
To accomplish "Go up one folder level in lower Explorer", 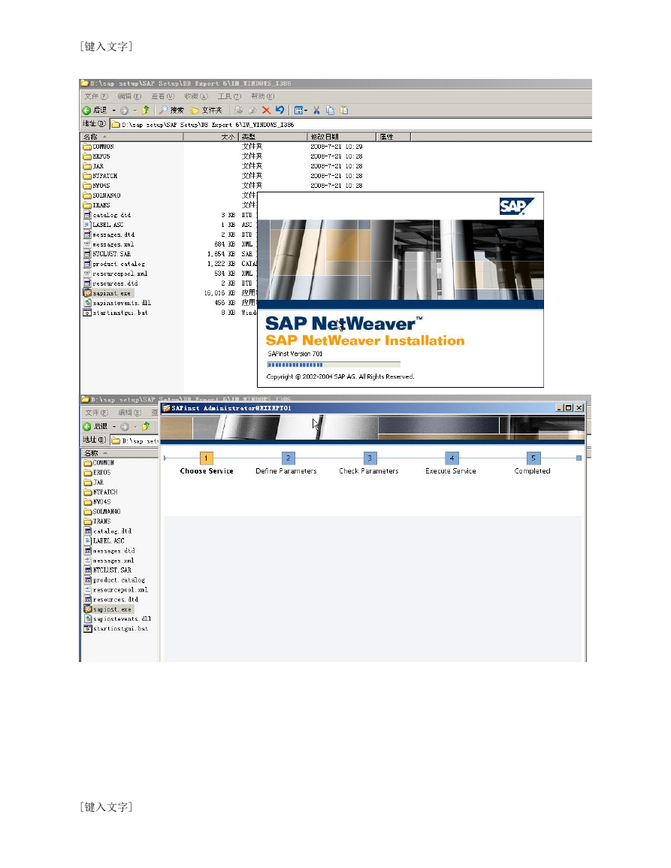I will [147, 427].
